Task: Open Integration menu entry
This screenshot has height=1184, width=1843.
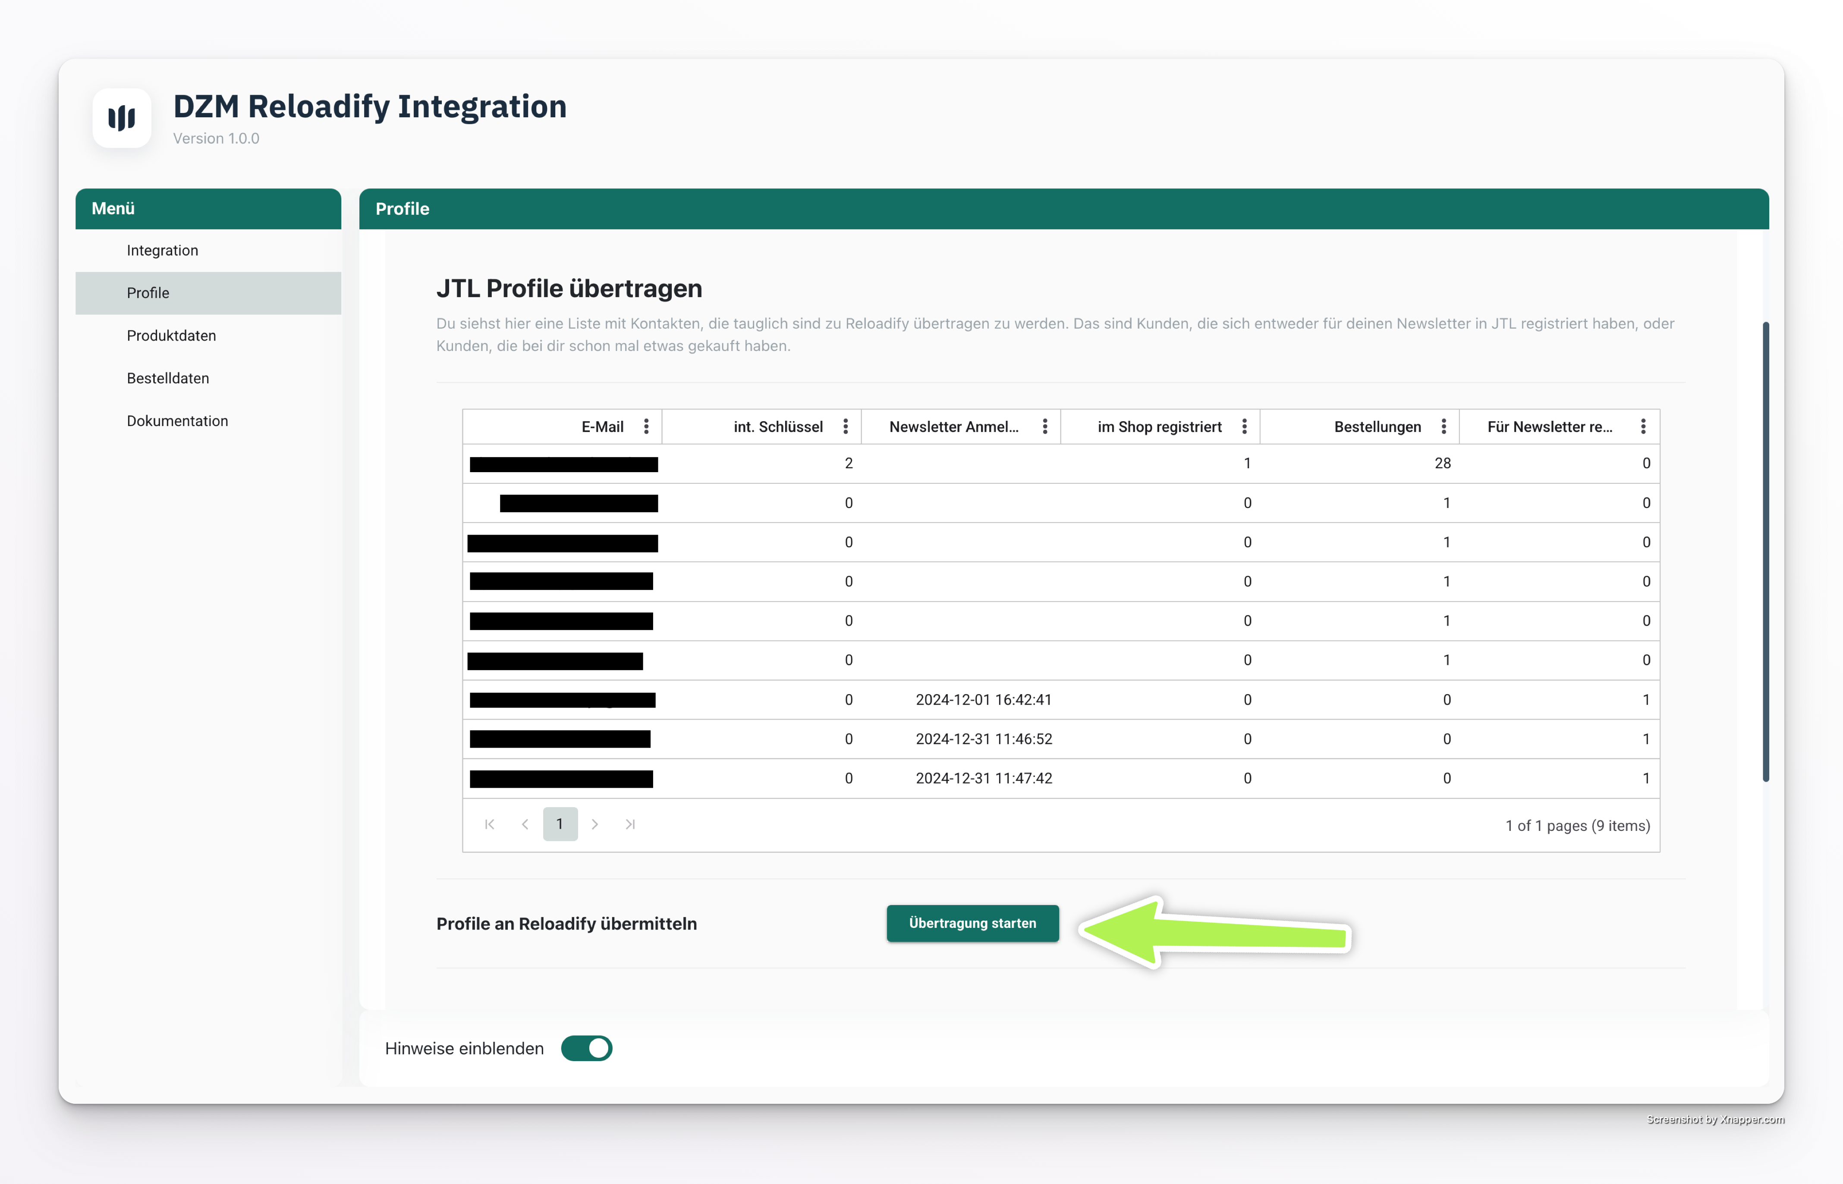Action: (162, 251)
